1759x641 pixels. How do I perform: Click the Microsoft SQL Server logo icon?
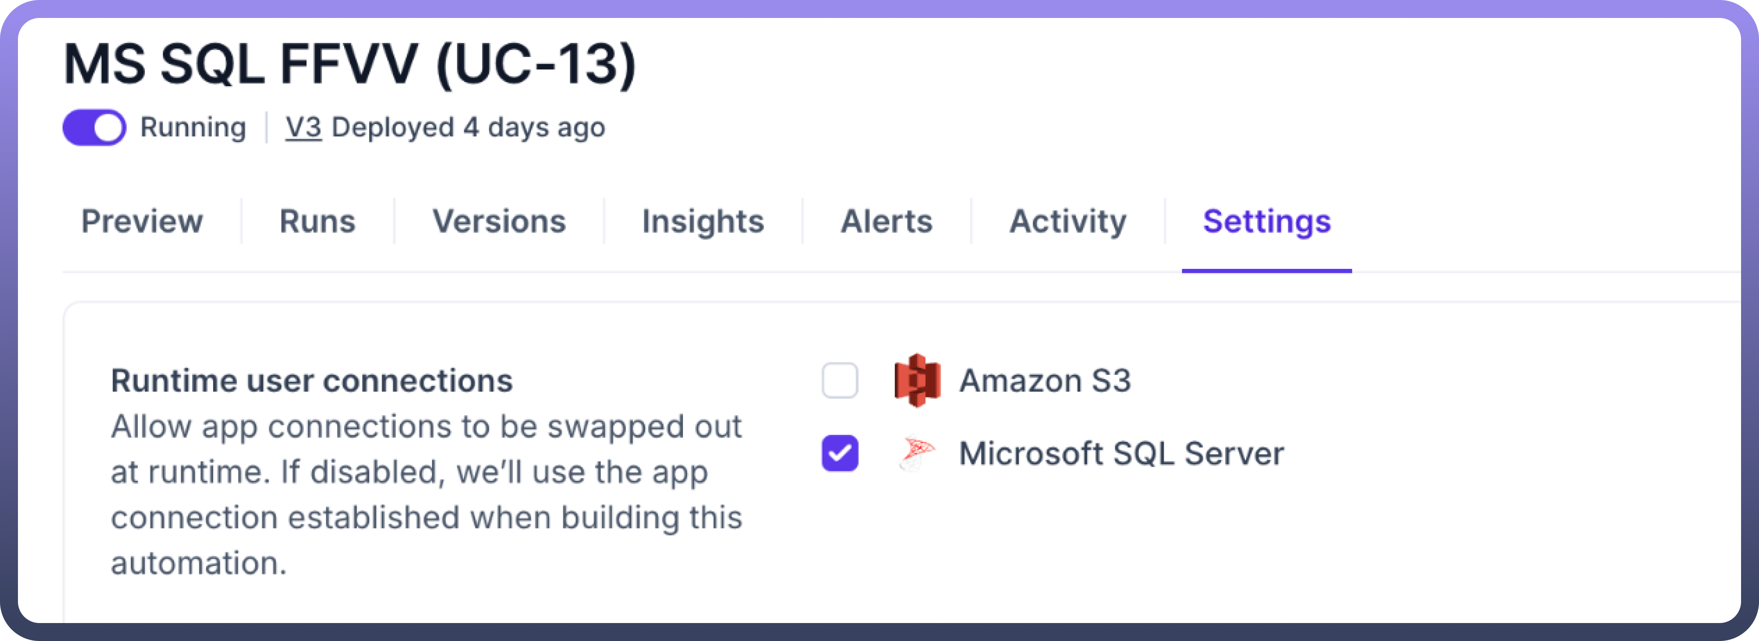tap(917, 453)
